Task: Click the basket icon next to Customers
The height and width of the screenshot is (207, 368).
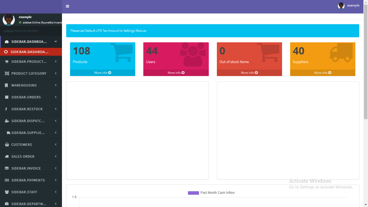Action: point(7,145)
